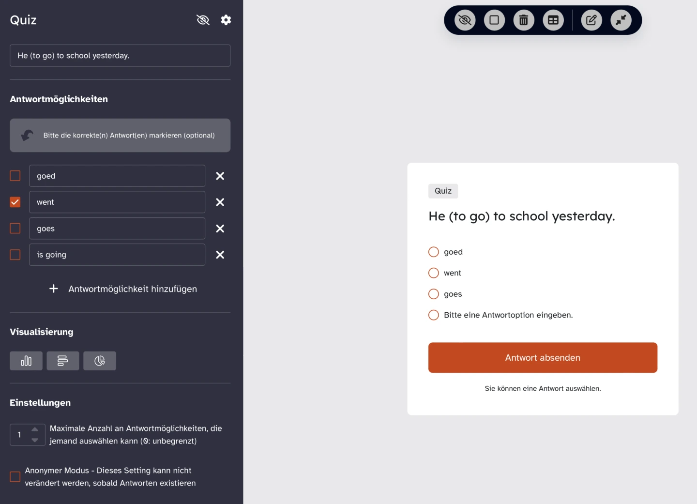Click the trash icon in top toolbar
697x504 pixels.
(x=523, y=20)
